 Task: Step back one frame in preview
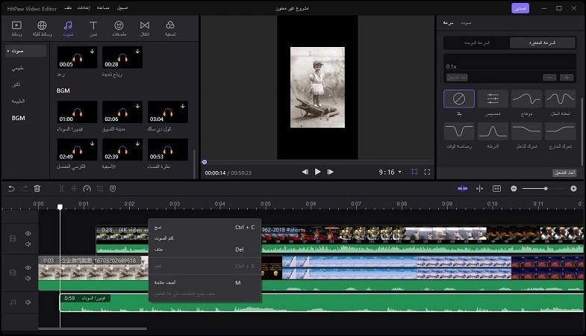pos(305,172)
